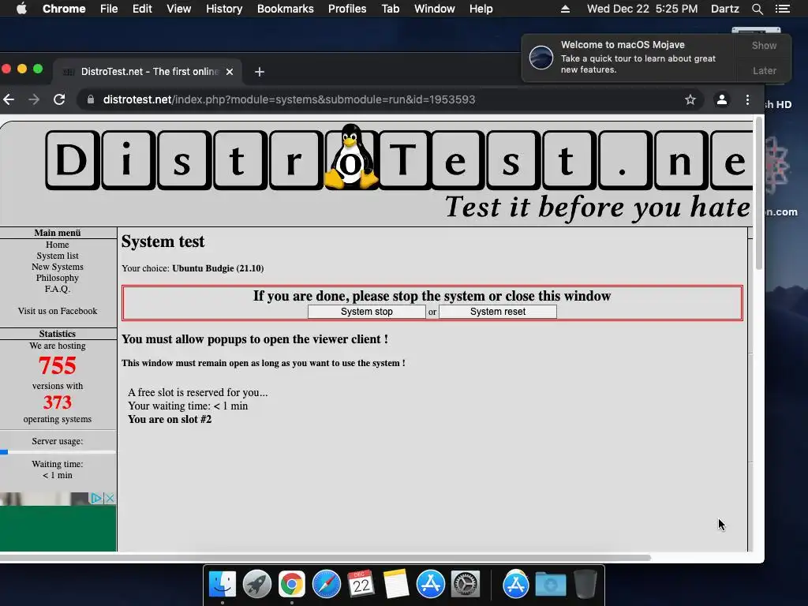Open the Downloads folder in the dock
The height and width of the screenshot is (606, 808).
coord(550,585)
